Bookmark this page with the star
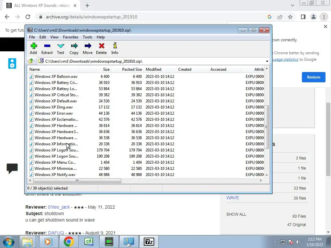This screenshot has height=248, width=331. (290, 17)
